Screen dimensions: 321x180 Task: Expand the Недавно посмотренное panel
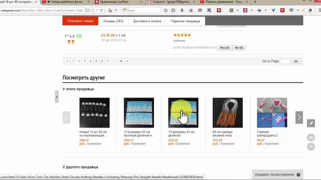(x=277, y=174)
